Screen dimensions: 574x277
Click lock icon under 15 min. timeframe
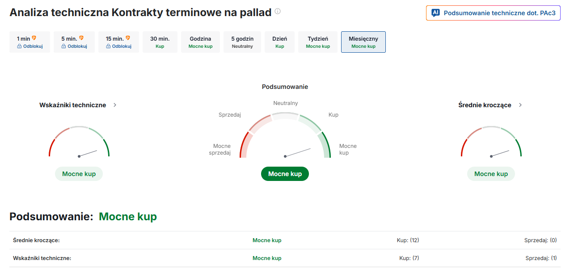(x=108, y=46)
